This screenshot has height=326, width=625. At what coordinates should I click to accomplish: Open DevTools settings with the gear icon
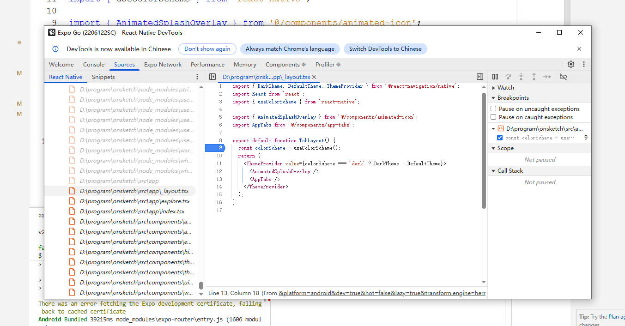570,64
